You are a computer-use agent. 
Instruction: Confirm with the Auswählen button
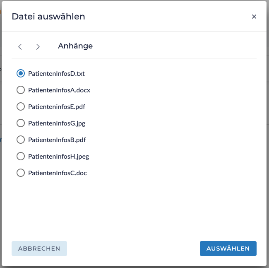pos(228,249)
